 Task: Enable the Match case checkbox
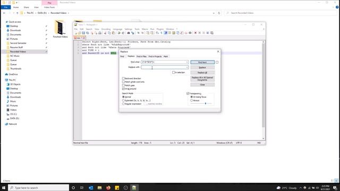(x=123, y=85)
